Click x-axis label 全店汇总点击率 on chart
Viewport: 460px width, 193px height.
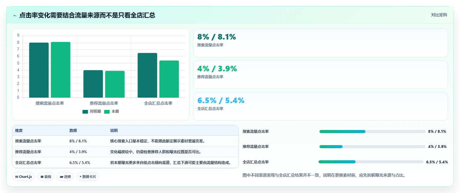[x=158, y=103]
